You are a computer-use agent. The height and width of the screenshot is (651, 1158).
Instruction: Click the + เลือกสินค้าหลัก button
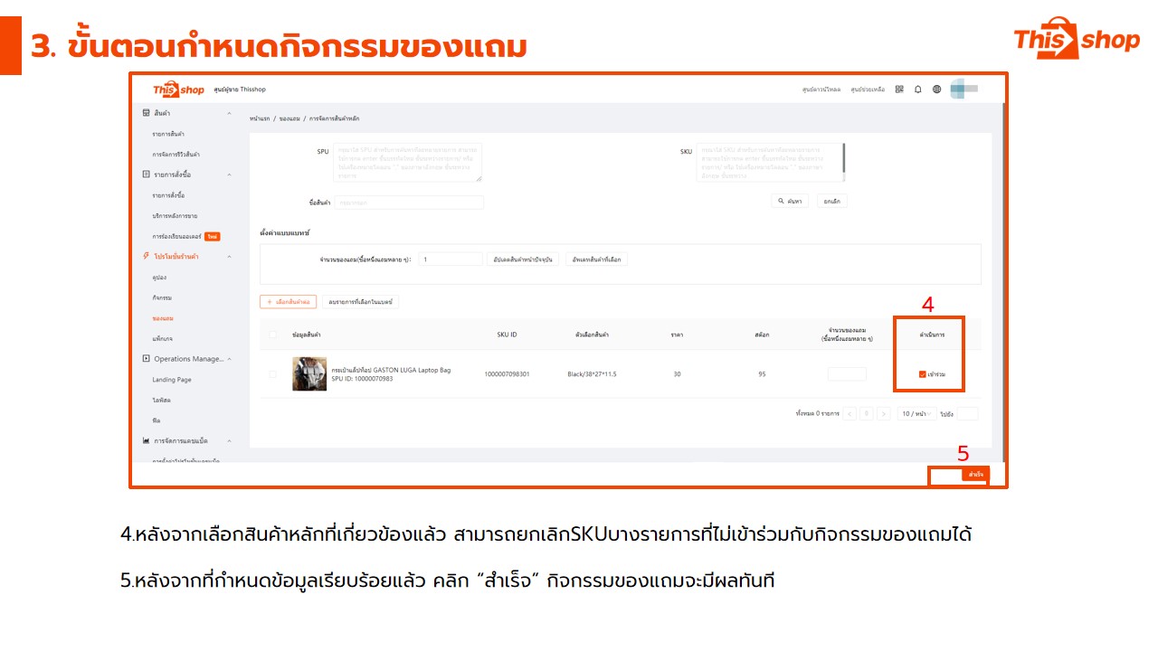[288, 301]
